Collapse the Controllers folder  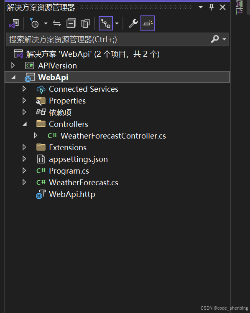point(25,124)
